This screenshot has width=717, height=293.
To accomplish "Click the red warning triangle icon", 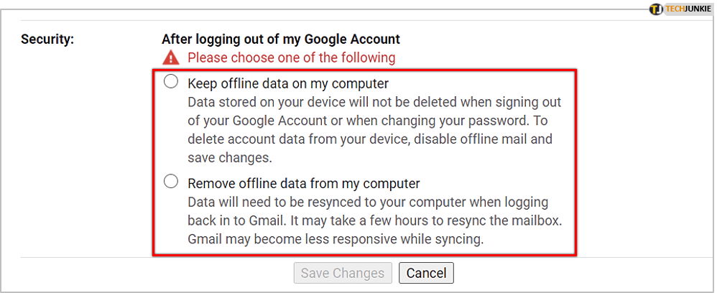I will click(x=171, y=57).
